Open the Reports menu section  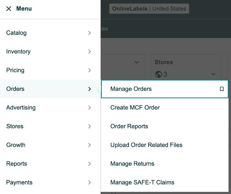coord(17,164)
